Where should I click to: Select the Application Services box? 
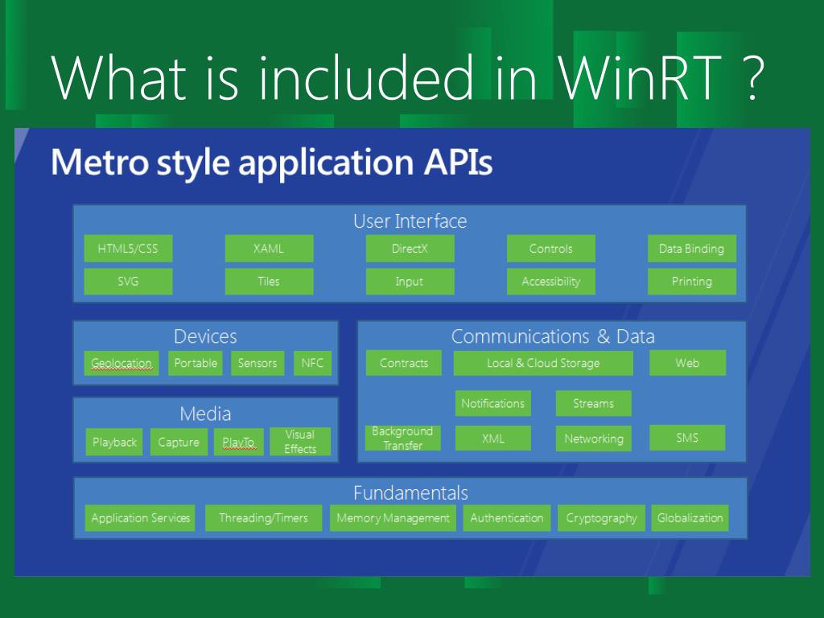140,517
